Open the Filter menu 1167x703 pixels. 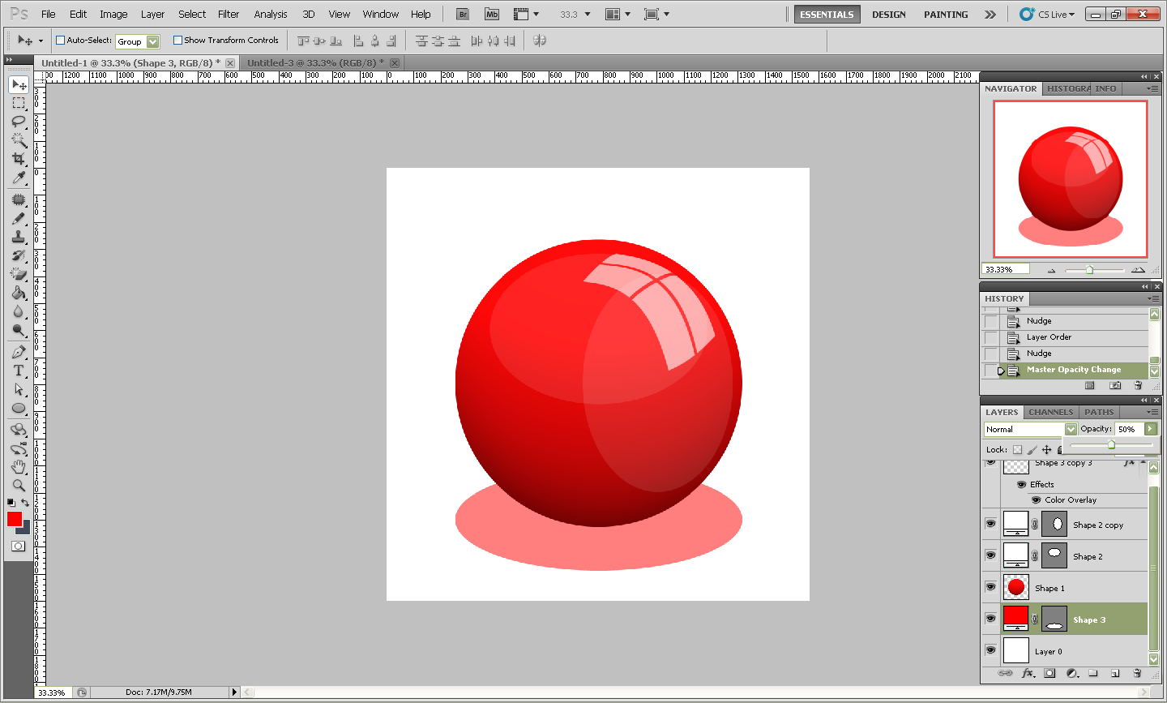[228, 14]
